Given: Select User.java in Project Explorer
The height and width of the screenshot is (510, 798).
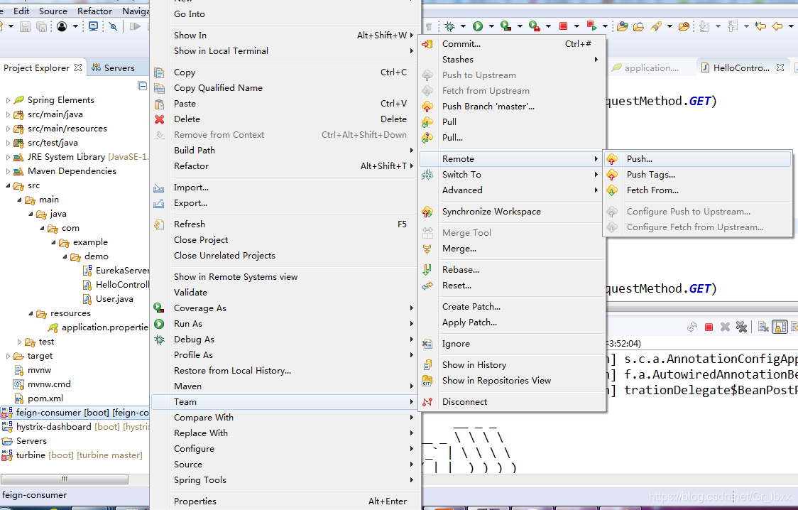Looking at the screenshot, I should [x=108, y=299].
